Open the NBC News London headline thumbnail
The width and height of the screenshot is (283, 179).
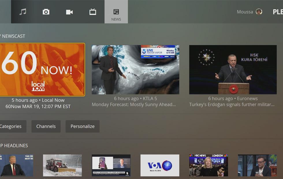pyautogui.click(x=208, y=165)
